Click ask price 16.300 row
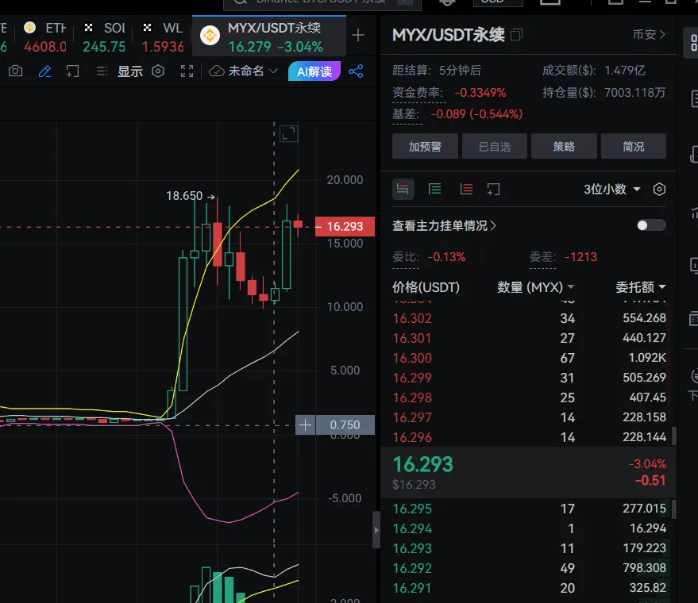Viewport: 698px width, 603px height. (x=529, y=358)
